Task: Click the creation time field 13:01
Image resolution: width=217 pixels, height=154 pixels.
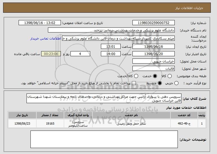Action: click(x=111, y=46)
